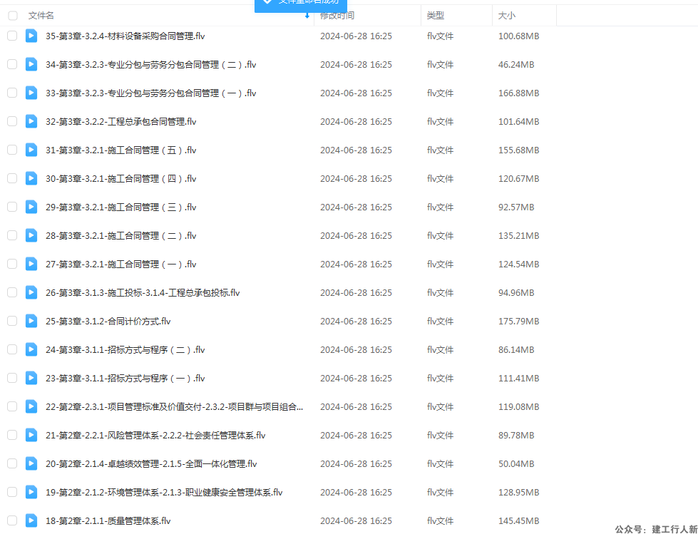Screen dimensions: 698x534
Task: Click the video icon for file 21 风险管理体系
Action: pos(31,435)
